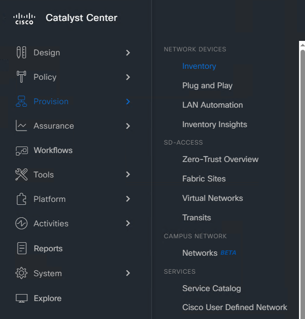Screen dimensions: 305x319
Task: Open Inventory under Network Devices
Action: tap(199, 66)
